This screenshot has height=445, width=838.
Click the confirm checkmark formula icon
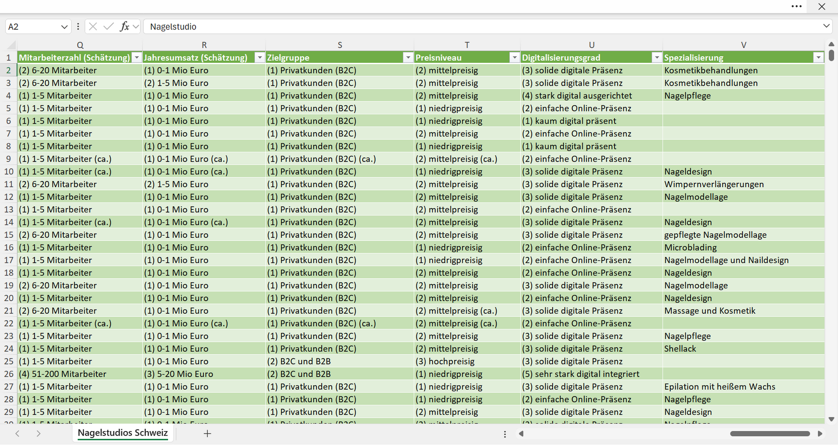point(108,27)
